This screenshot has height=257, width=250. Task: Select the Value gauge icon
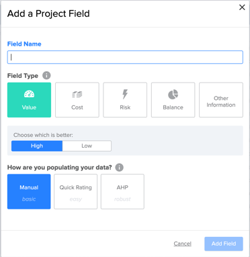point(29,94)
